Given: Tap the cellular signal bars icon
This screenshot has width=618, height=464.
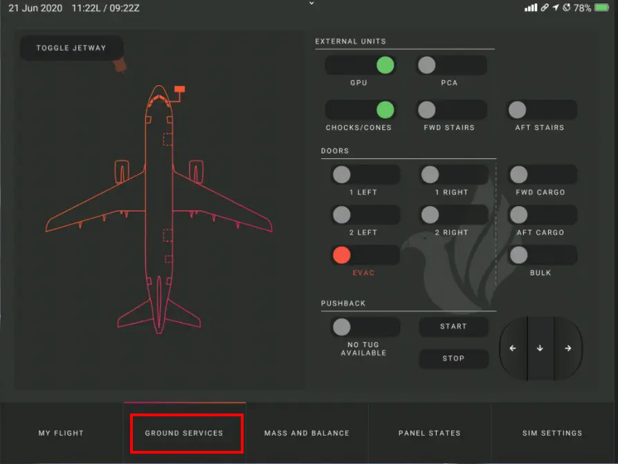Looking at the screenshot, I should 531,8.
